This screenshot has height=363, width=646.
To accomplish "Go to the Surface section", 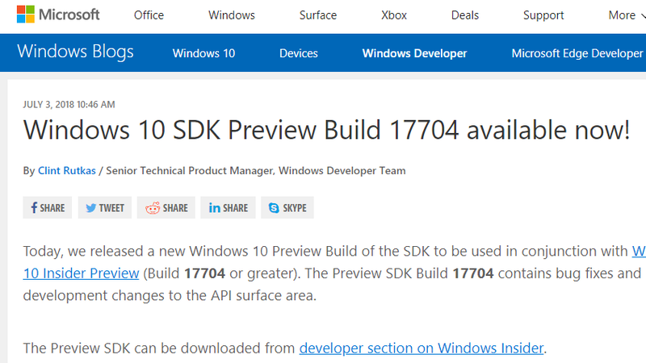I will click(317, 15).
